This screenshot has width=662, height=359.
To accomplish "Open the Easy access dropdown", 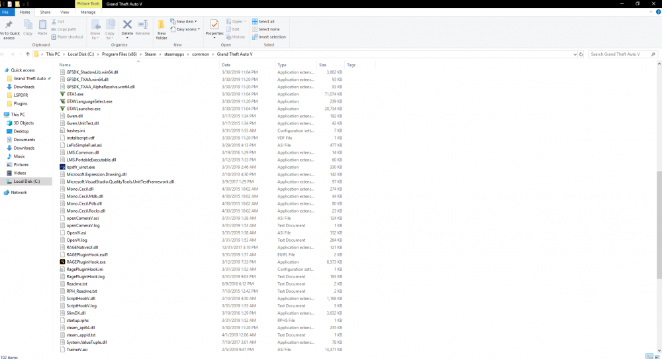I will 185,29.
